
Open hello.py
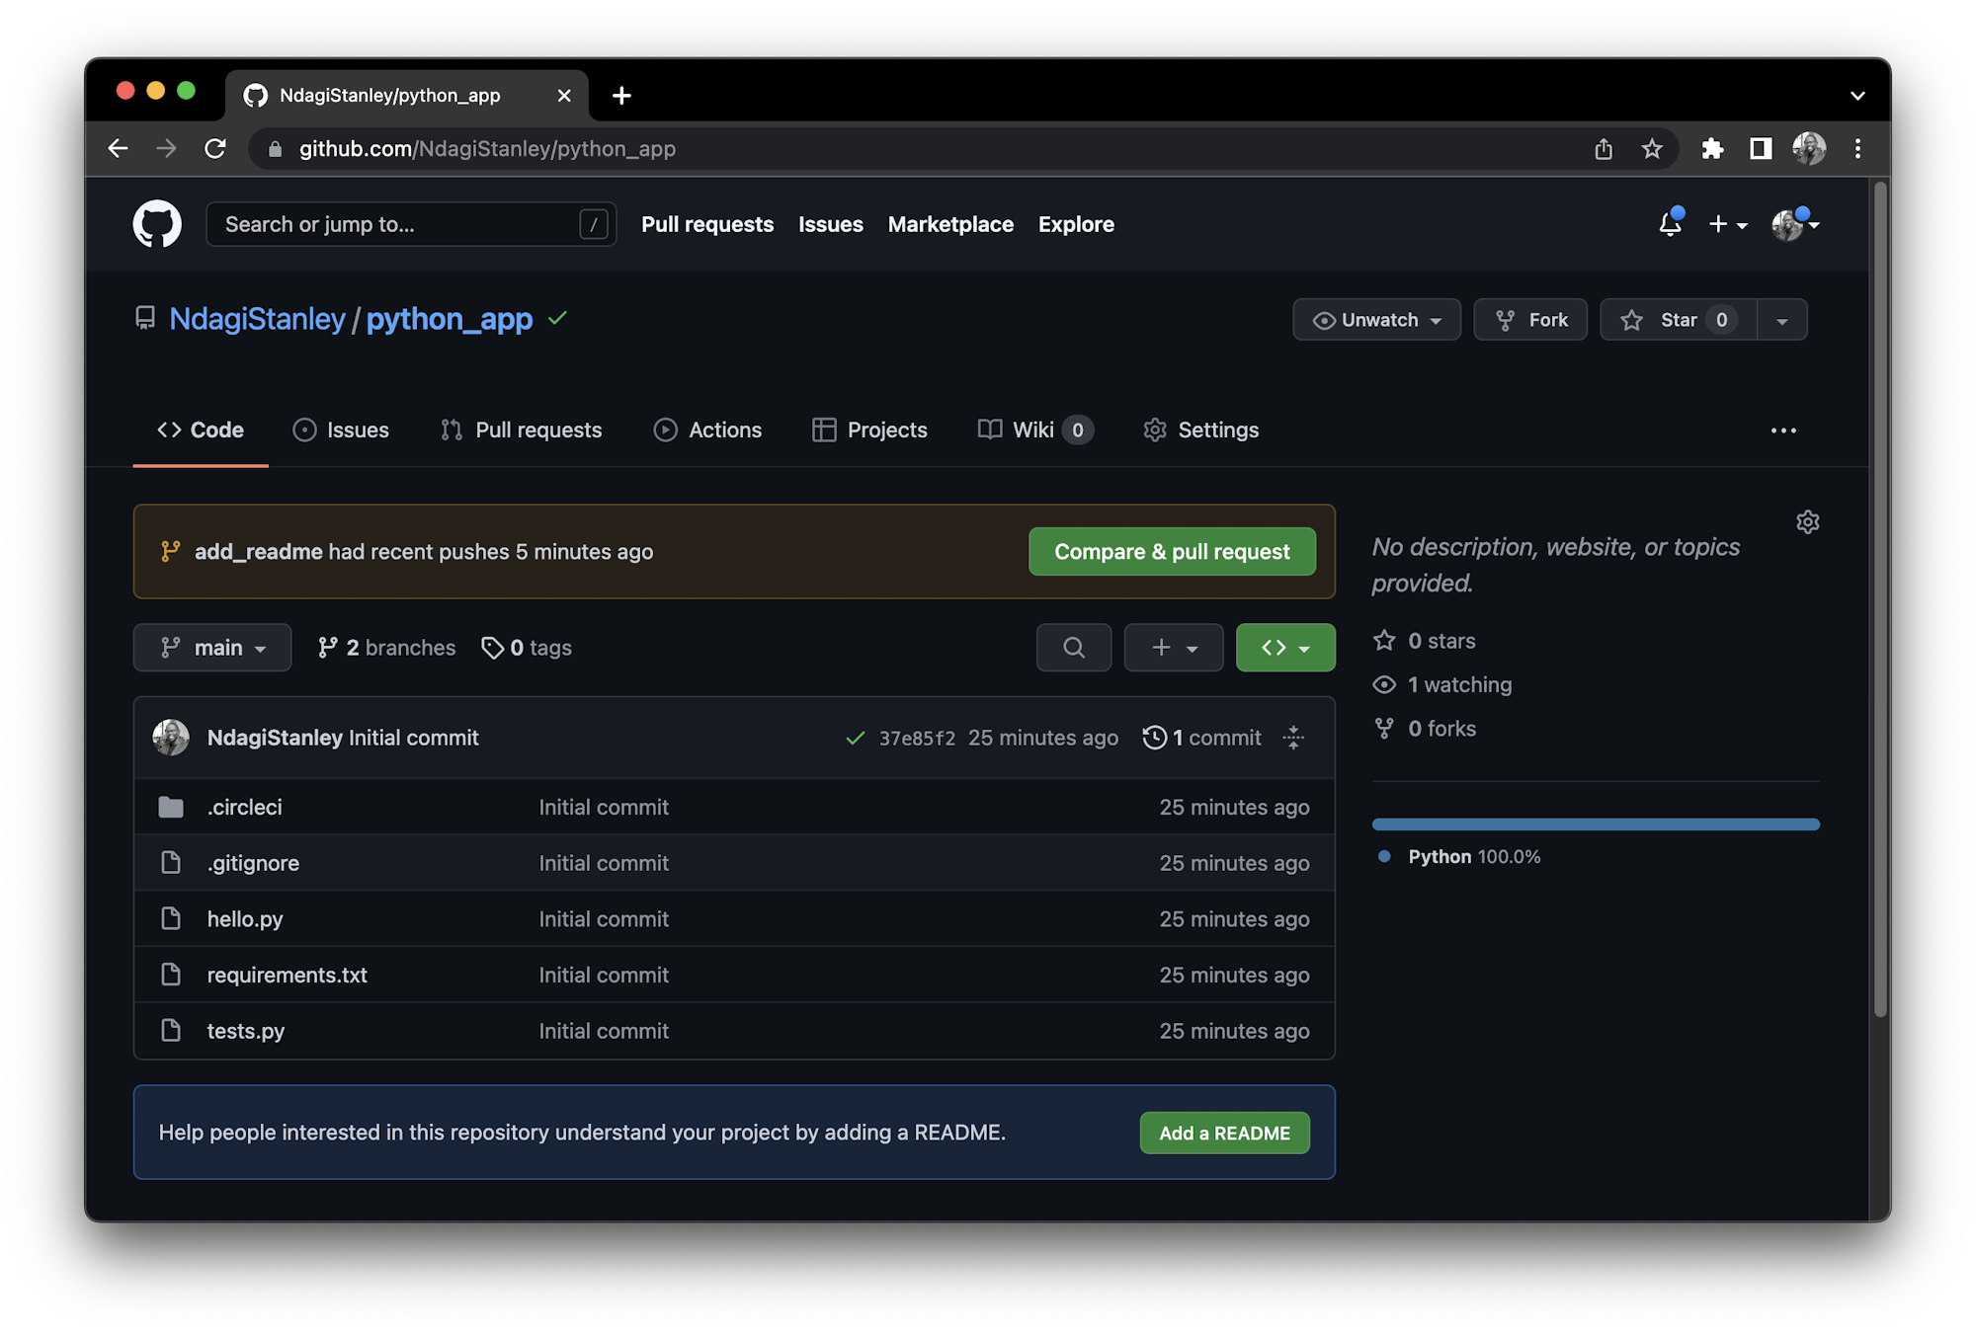[245, 919]
